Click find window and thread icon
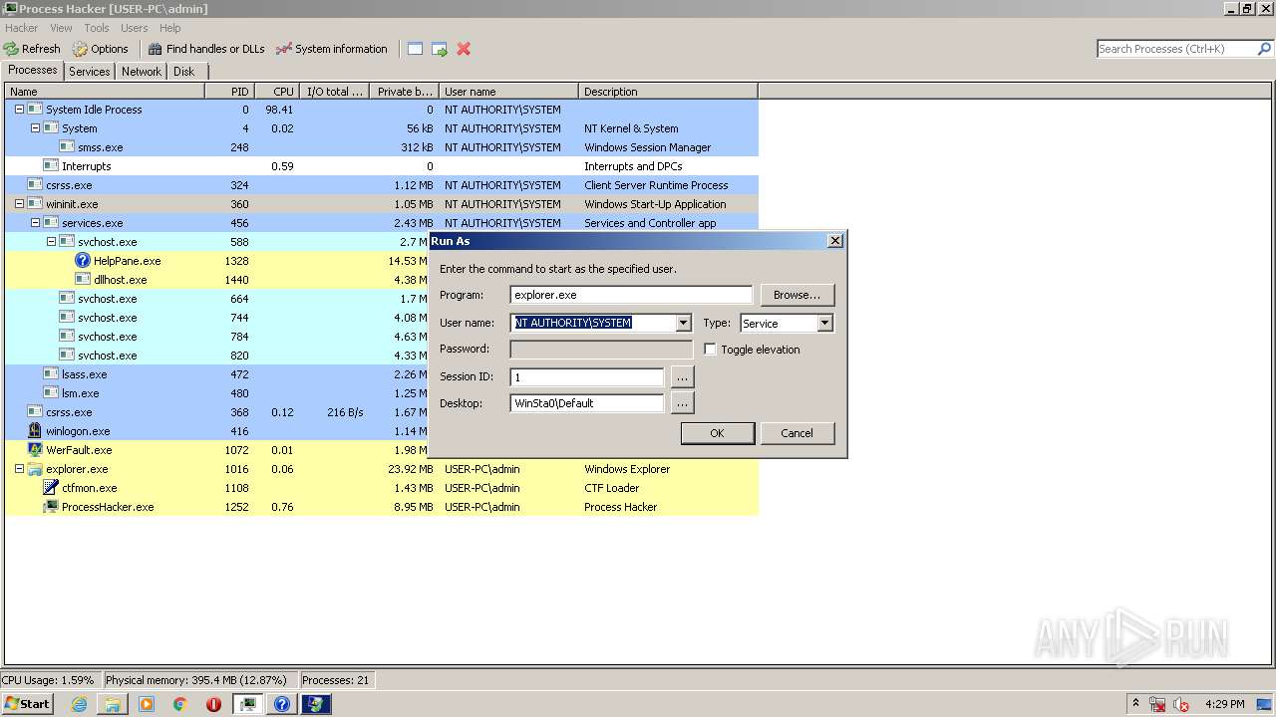This screenshot has width=1276, height=717. tap(440, 49)
